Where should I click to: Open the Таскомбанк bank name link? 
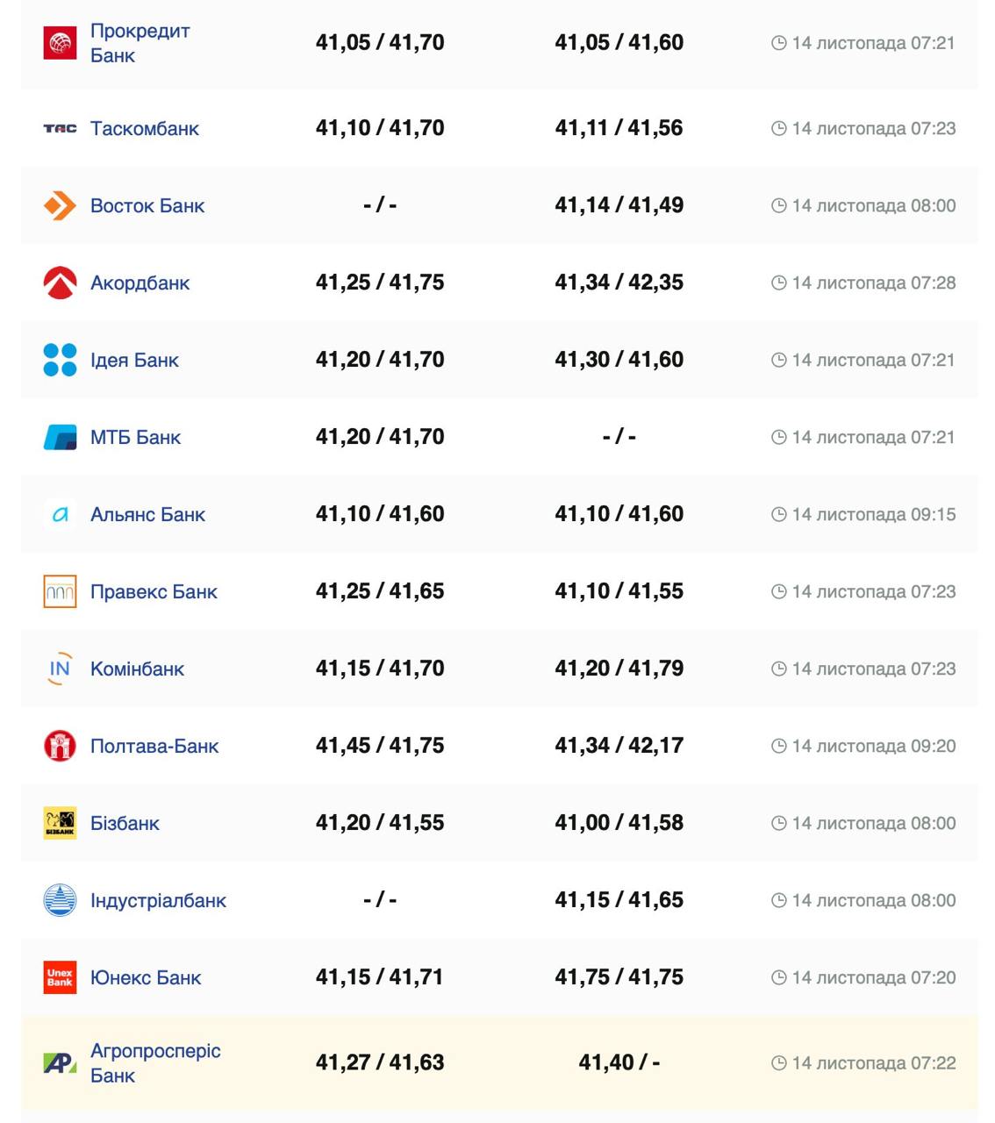(x=145, y=128)
